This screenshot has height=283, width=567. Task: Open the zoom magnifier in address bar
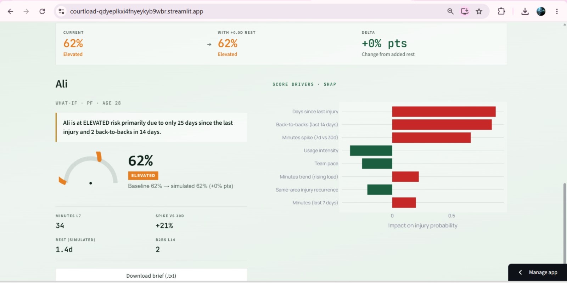450,11
